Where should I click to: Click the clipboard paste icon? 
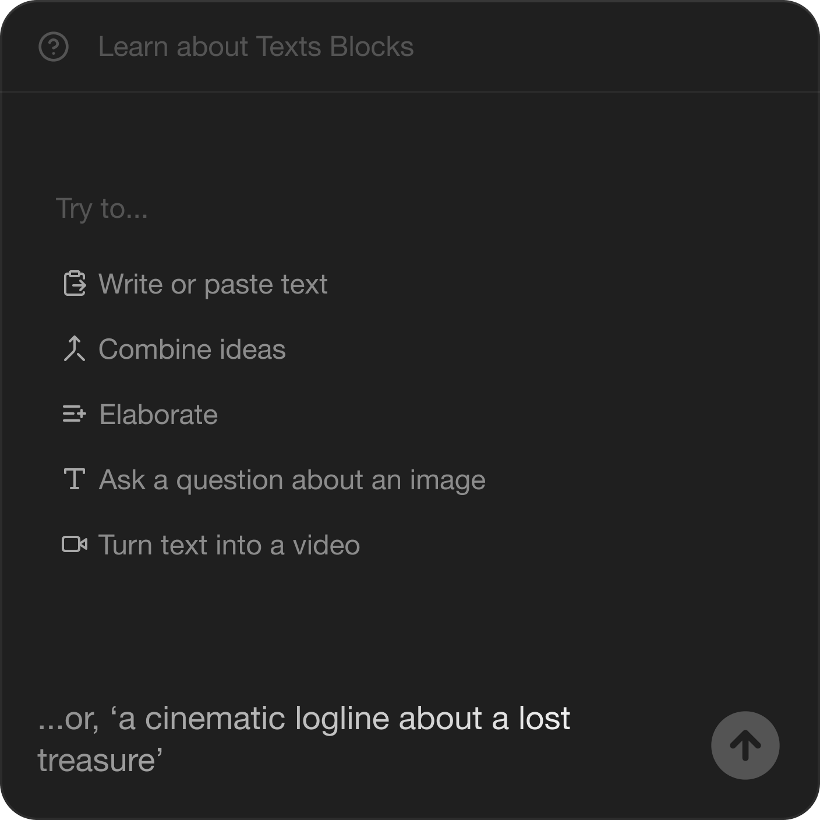click(75, 284)
